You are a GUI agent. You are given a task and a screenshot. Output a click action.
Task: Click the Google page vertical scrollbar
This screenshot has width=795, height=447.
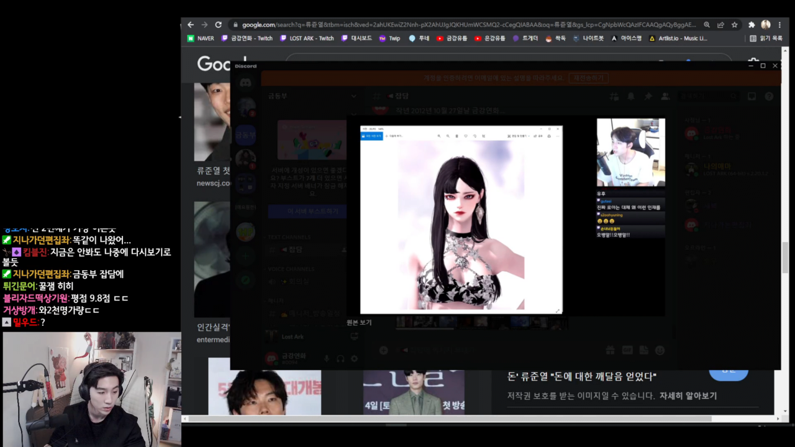[785, 257]
